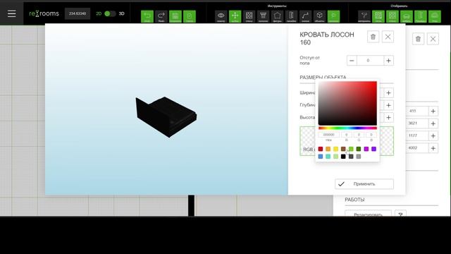Choose the red preset swatch
451x254 pixels.
click(x=321, y=149)
